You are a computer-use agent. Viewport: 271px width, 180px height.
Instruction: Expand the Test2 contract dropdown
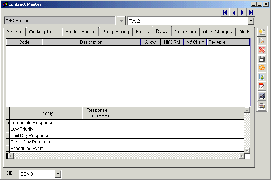251,21
